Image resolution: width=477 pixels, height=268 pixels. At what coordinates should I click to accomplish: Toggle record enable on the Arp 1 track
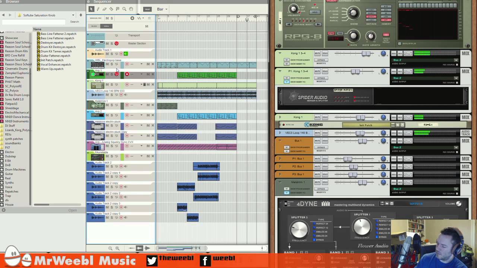[x=127, y=74]
